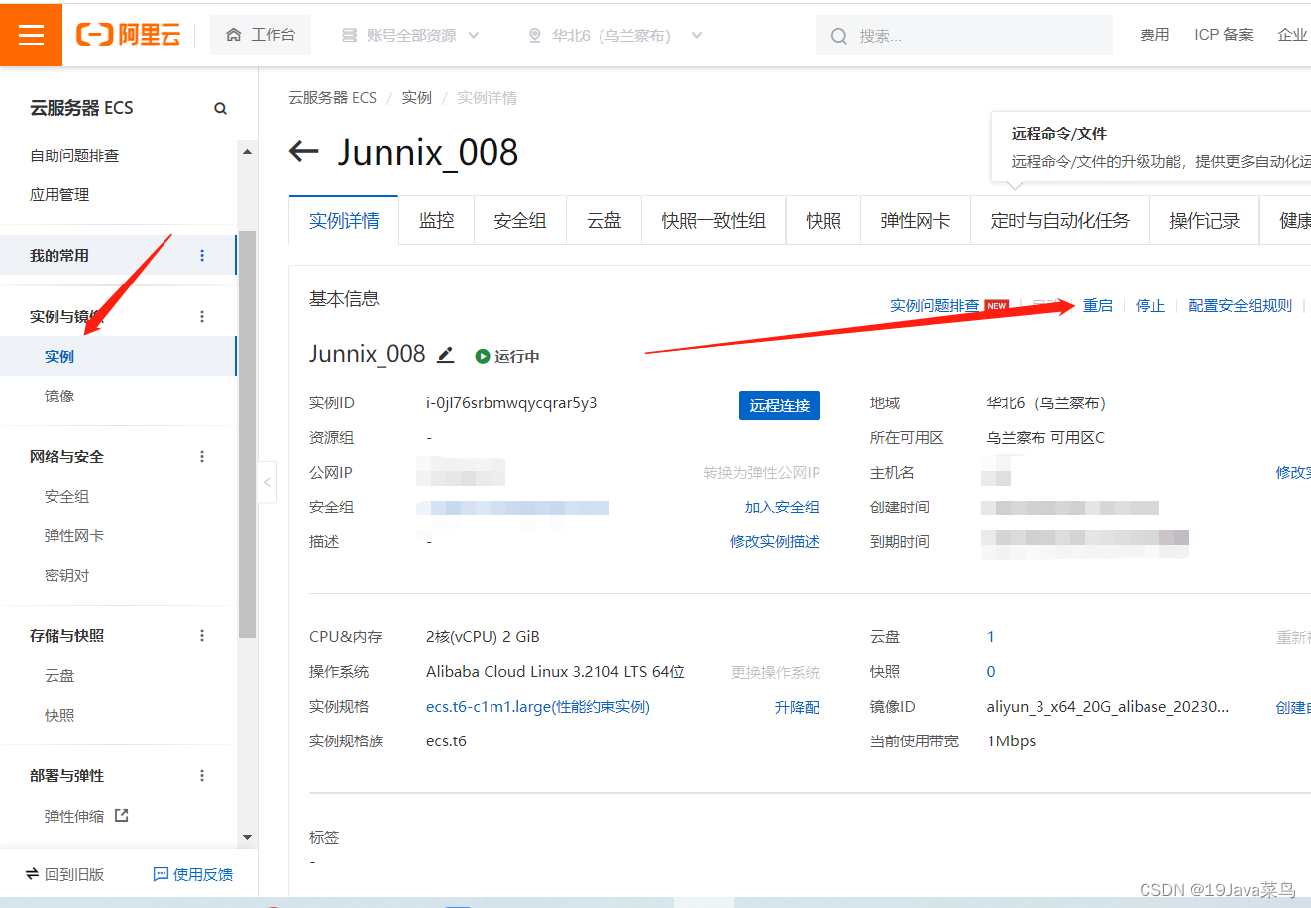Click instance ID i-0jl76srbmwqycqrar5y3
The height and width of the screenshot is (908, 1311).
pyautogui.click(x=511, y=403)
